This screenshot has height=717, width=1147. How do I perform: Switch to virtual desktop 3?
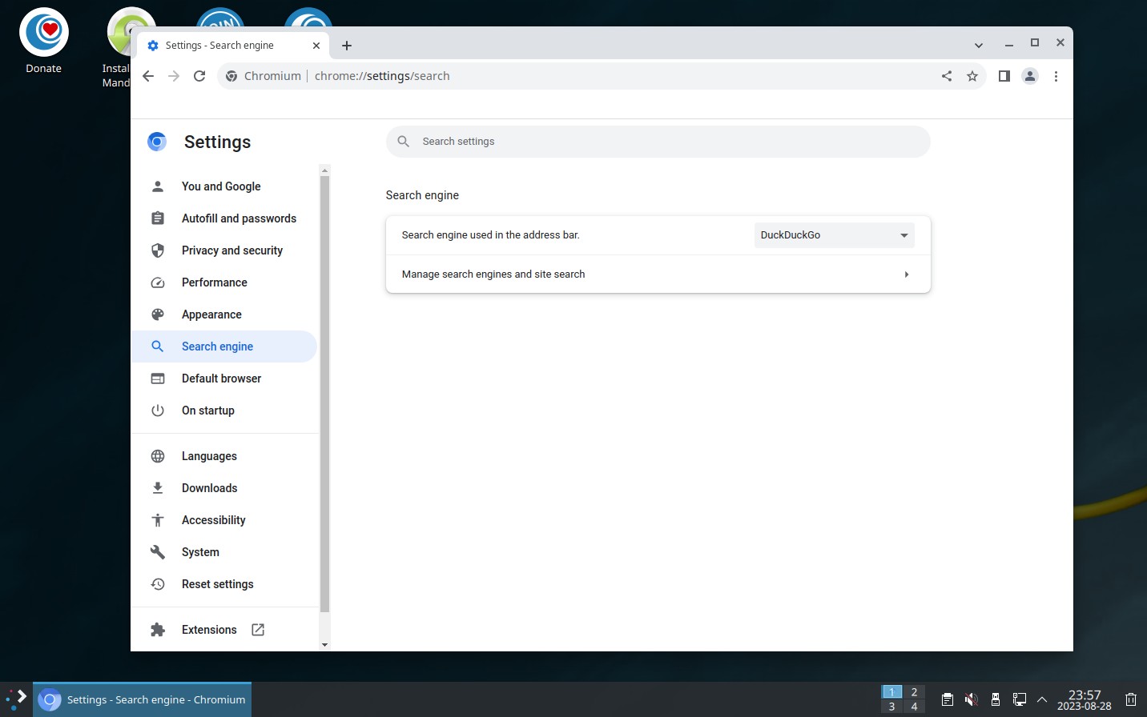(x=891, y=707)
